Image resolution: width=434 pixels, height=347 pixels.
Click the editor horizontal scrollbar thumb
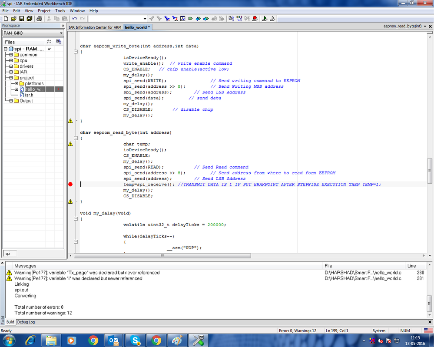click(x=162, y=256)
